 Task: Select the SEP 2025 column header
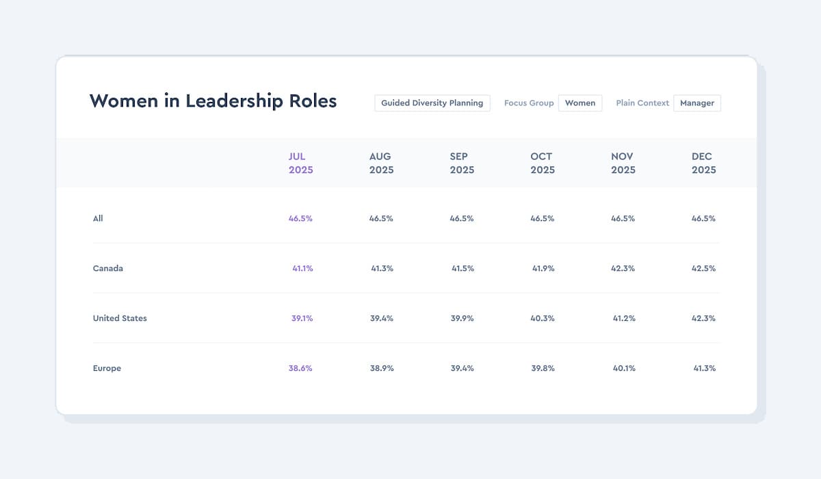click(462, 163)
